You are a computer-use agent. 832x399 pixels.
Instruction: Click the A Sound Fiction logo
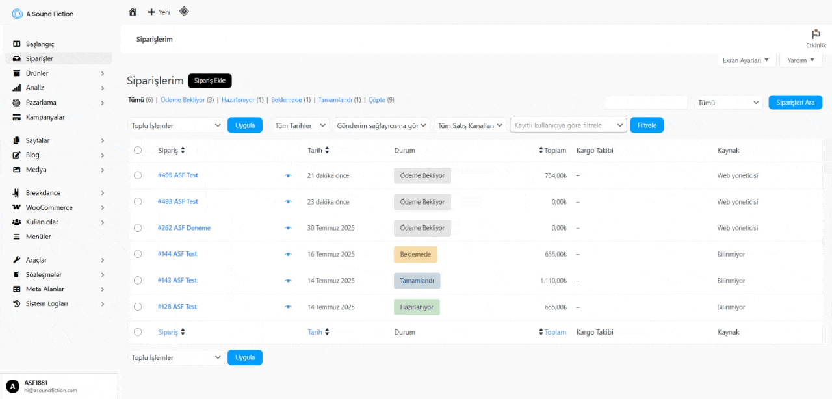(x=18, y=14)
